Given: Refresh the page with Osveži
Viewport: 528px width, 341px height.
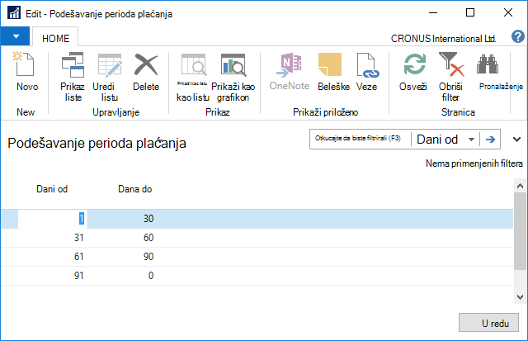Looking at the screenshot, I should (413, 64).
